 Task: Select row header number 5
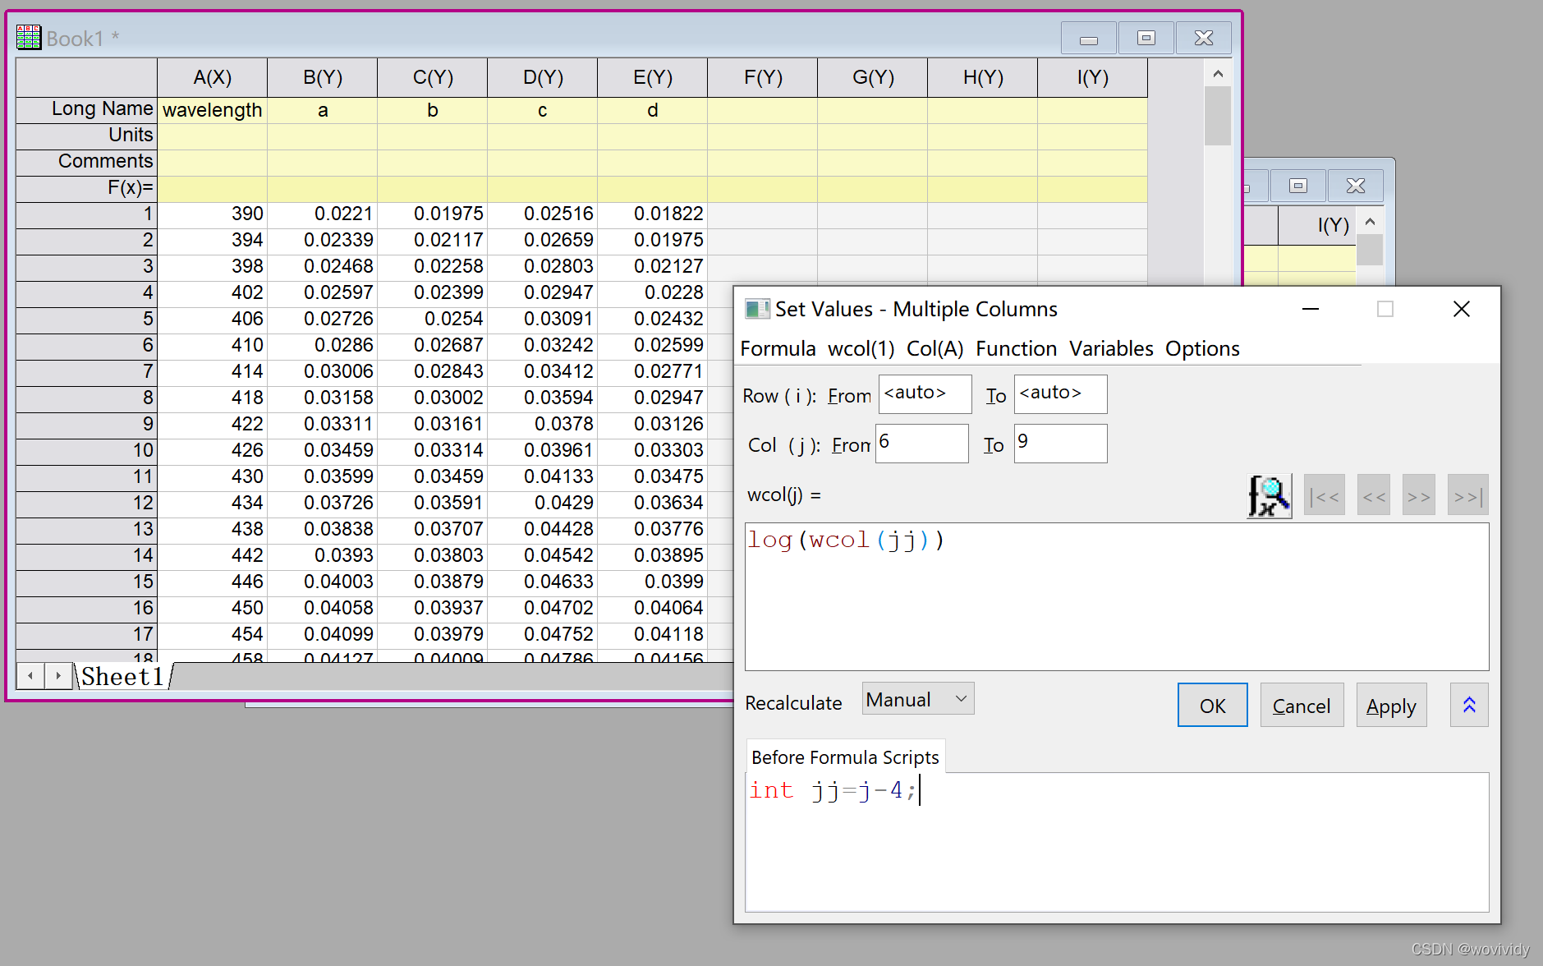(86, 319)
